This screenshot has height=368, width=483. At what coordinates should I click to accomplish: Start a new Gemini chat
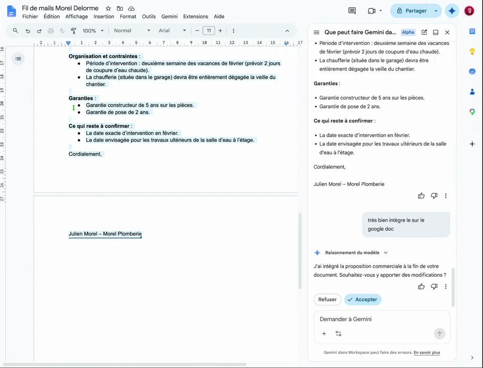click(x=424, y=32)
